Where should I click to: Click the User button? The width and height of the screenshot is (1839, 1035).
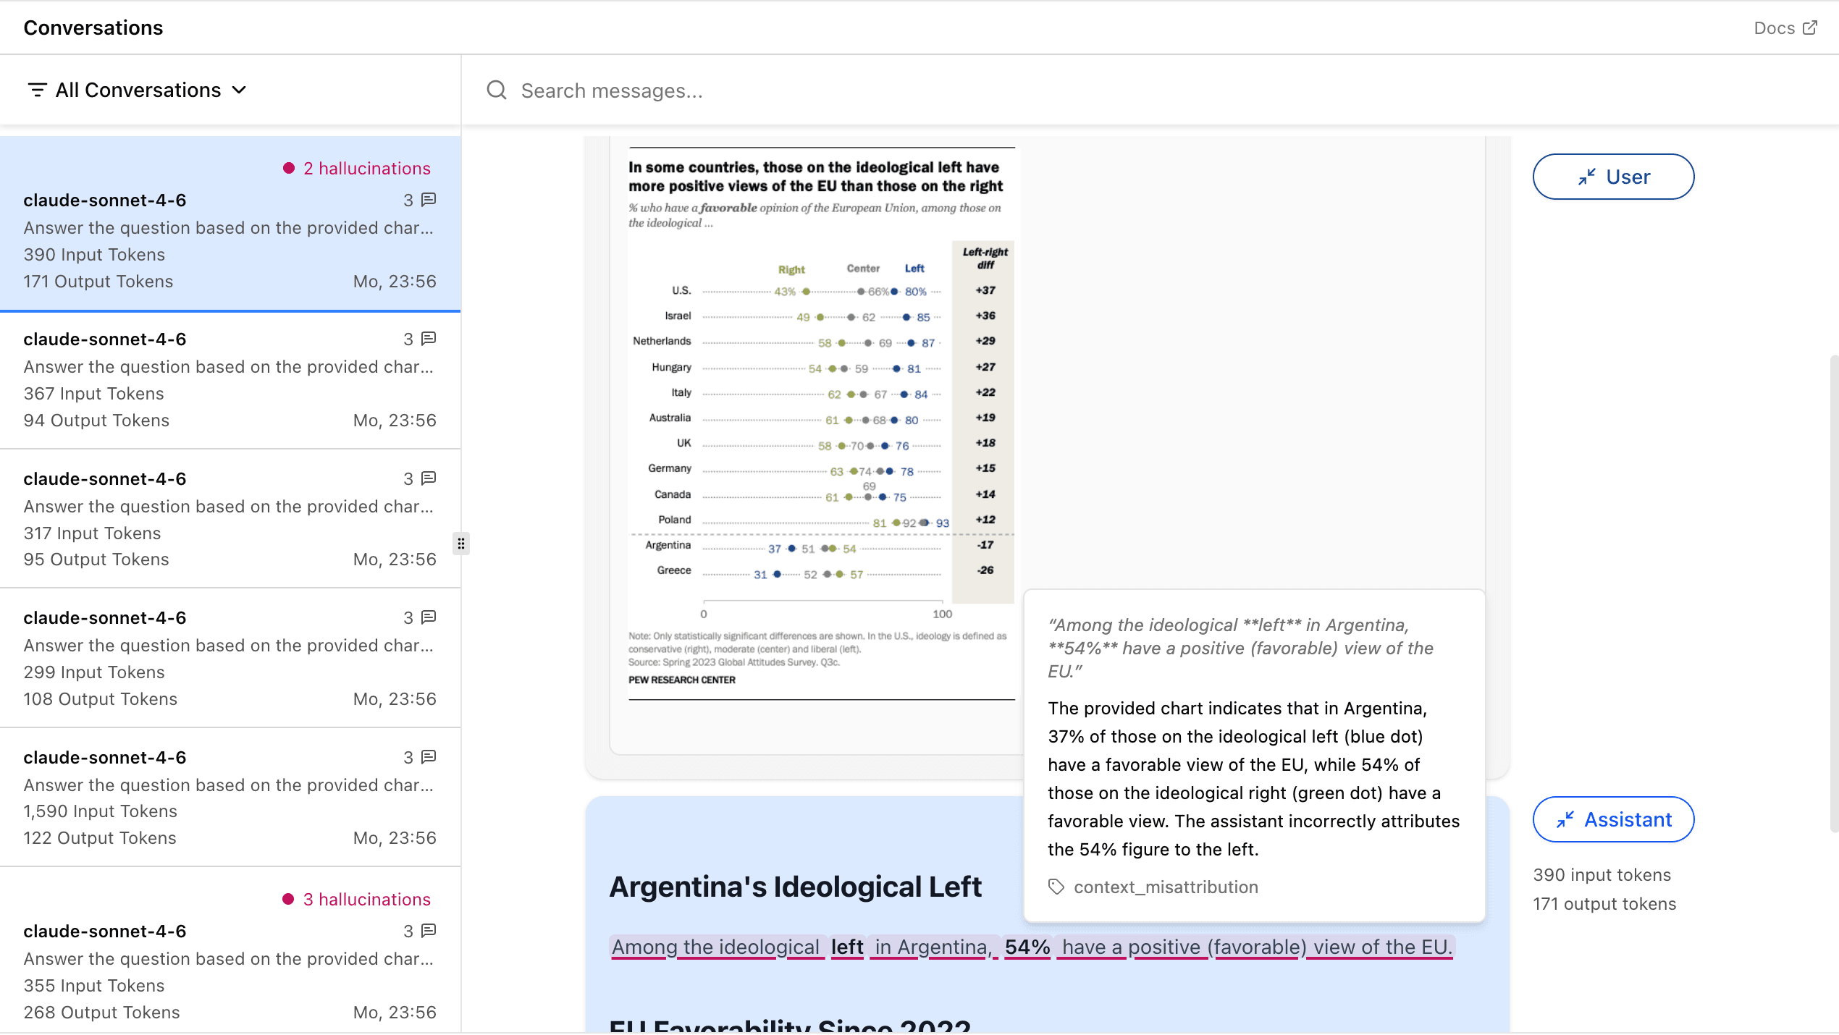click(1613, 176)
